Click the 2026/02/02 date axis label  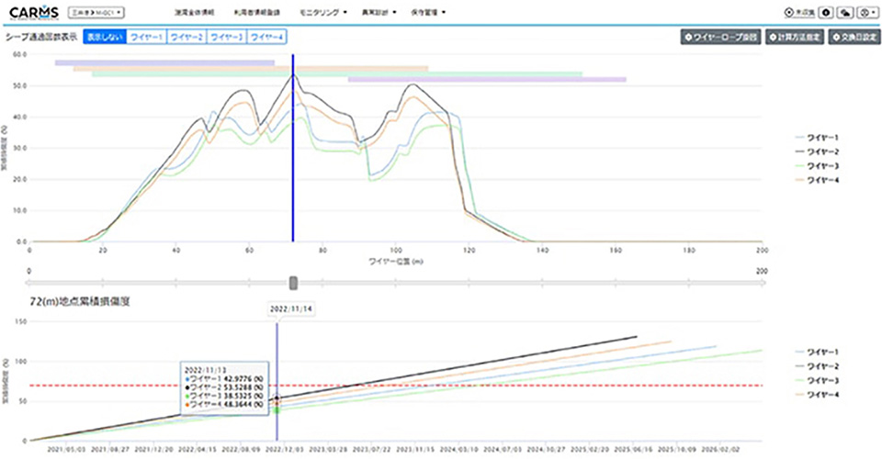click(x=722, y=450)
